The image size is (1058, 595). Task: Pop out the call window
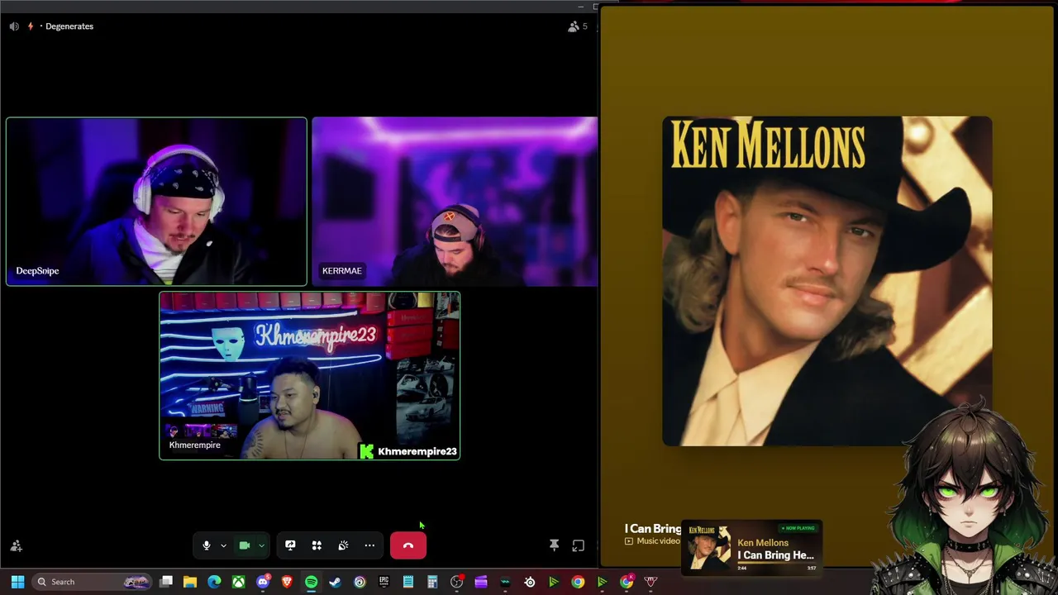coord(579,545)
